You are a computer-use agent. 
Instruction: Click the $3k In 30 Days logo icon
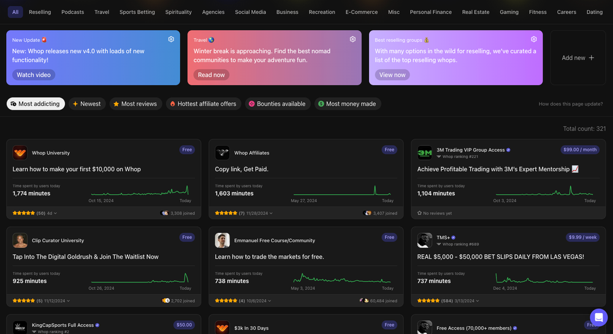[x=223, y=327]
